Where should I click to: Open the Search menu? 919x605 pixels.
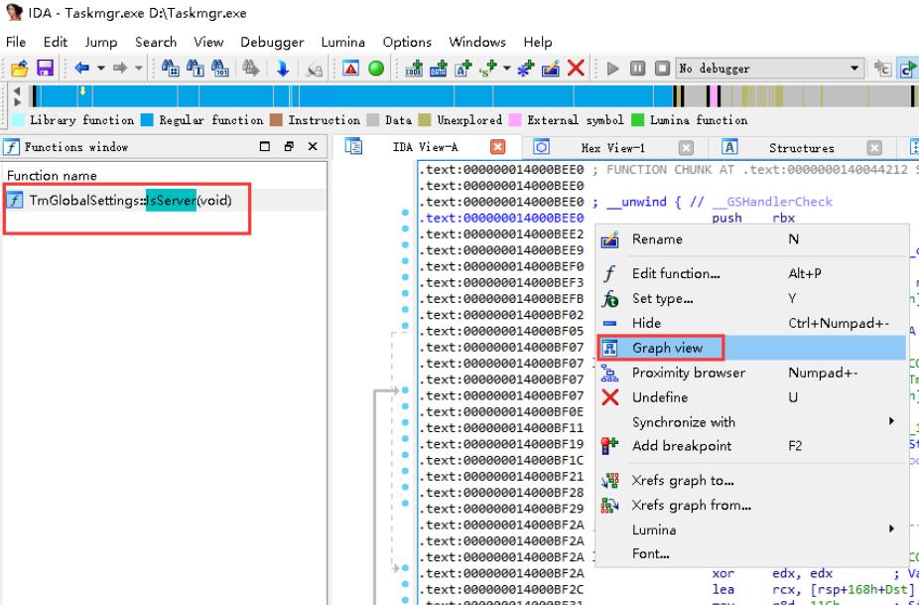tap(156, 43)
